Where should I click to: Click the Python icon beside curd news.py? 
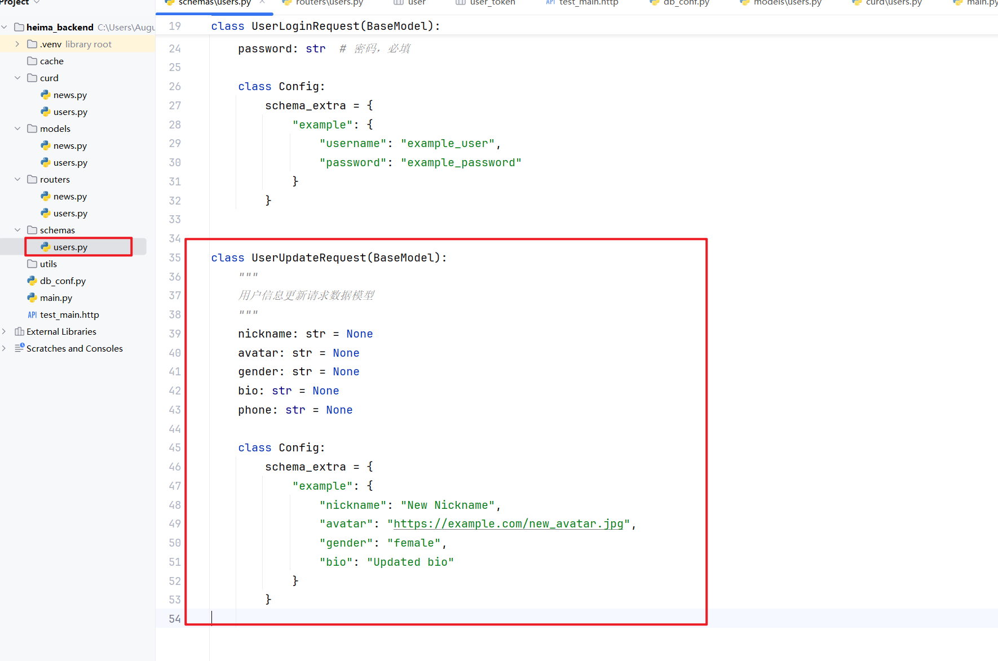tap(46, 95)
